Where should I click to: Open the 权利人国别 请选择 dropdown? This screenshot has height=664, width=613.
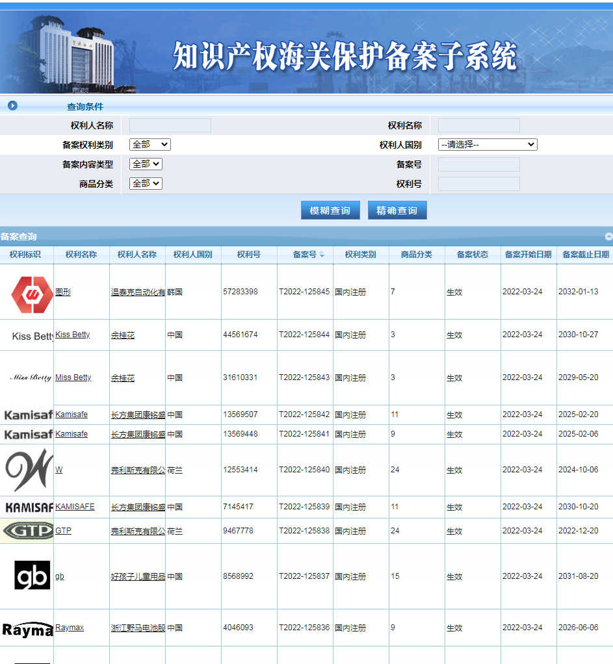pyautogui.click(x=488, y=144)
